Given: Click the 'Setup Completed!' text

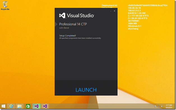Looking at the screenshot, I should click(x=68, y=36).
